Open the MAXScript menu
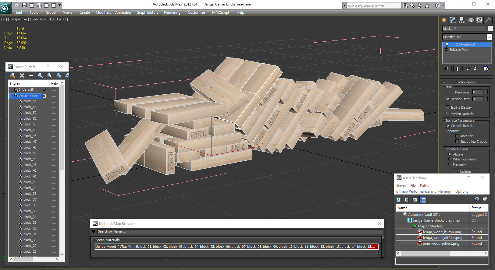This screenshot has width=495, height=270. (221, 12)
